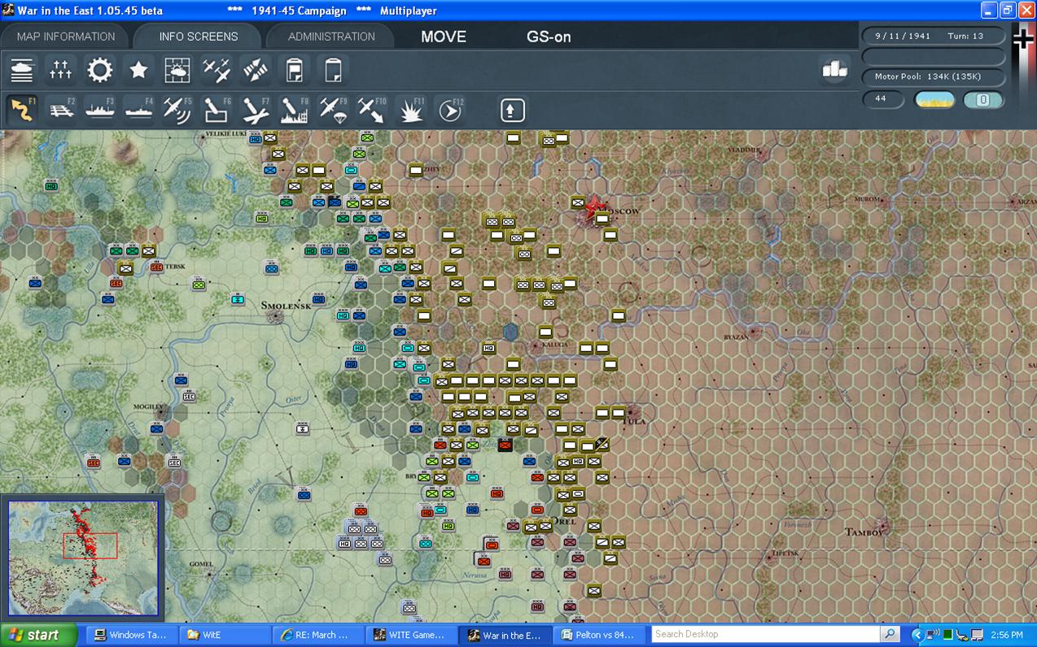The width and height of the screenshot is (1037, 647).
Task: Click the F11 explosion icon
Action: point(411,110)
